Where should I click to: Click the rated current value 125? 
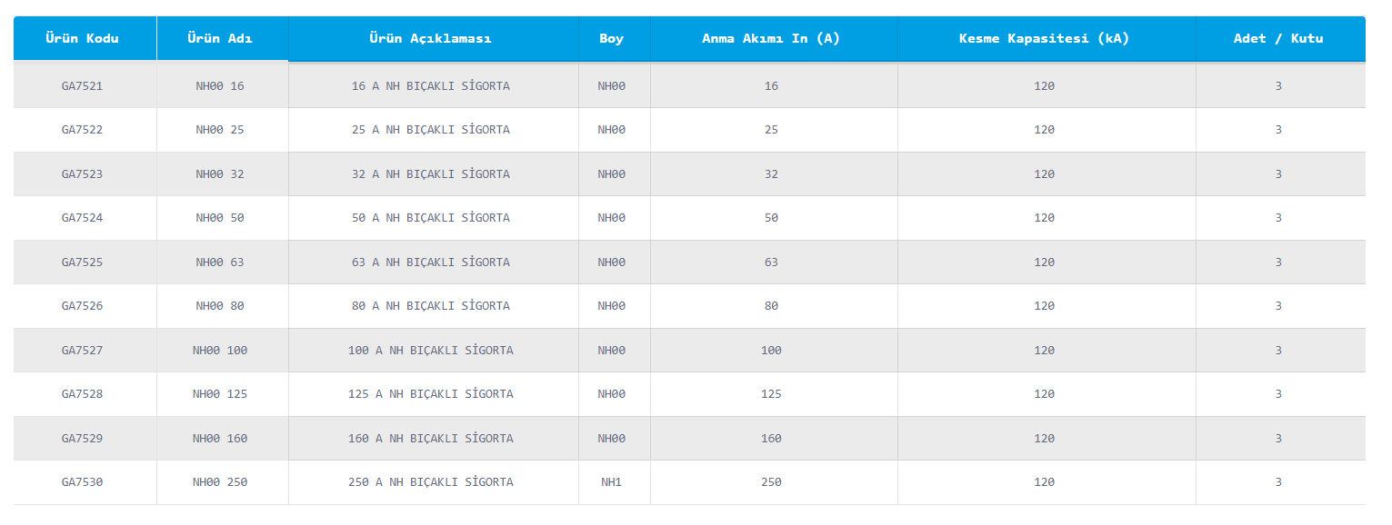click(x=771, y=394)
